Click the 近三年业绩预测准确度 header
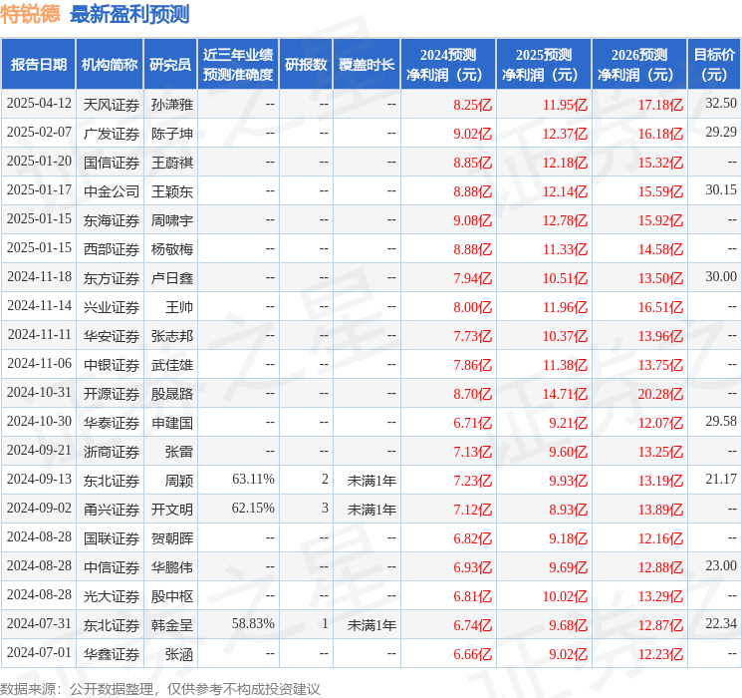Screen dimensions: 742x698 (x=238, y=65)
